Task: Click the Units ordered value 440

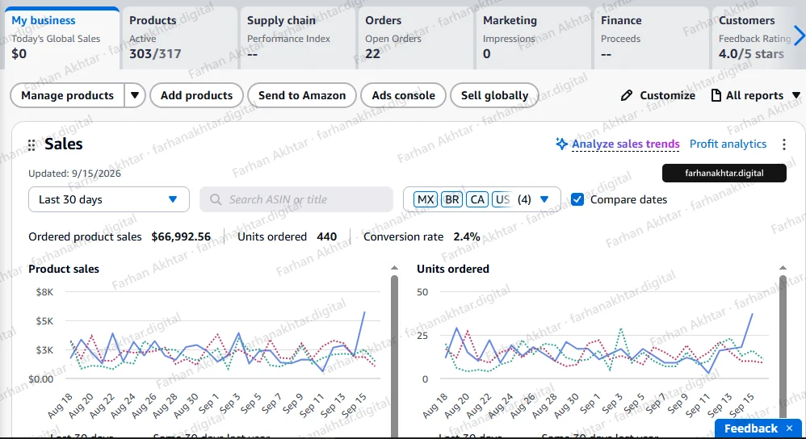Action: click(x=327, y=236)
